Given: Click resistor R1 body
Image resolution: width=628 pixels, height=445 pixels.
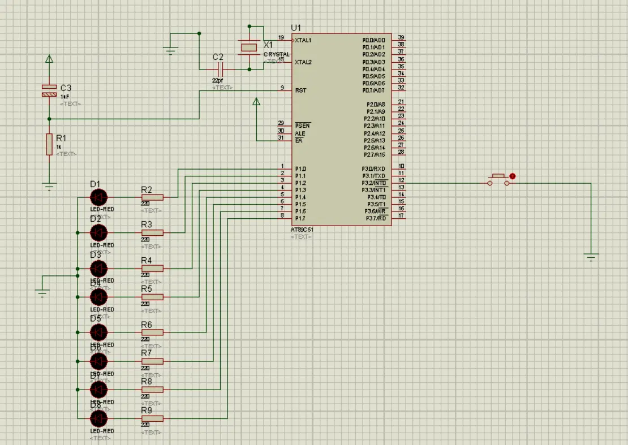Looking at the screenshot, I should 49,145.
